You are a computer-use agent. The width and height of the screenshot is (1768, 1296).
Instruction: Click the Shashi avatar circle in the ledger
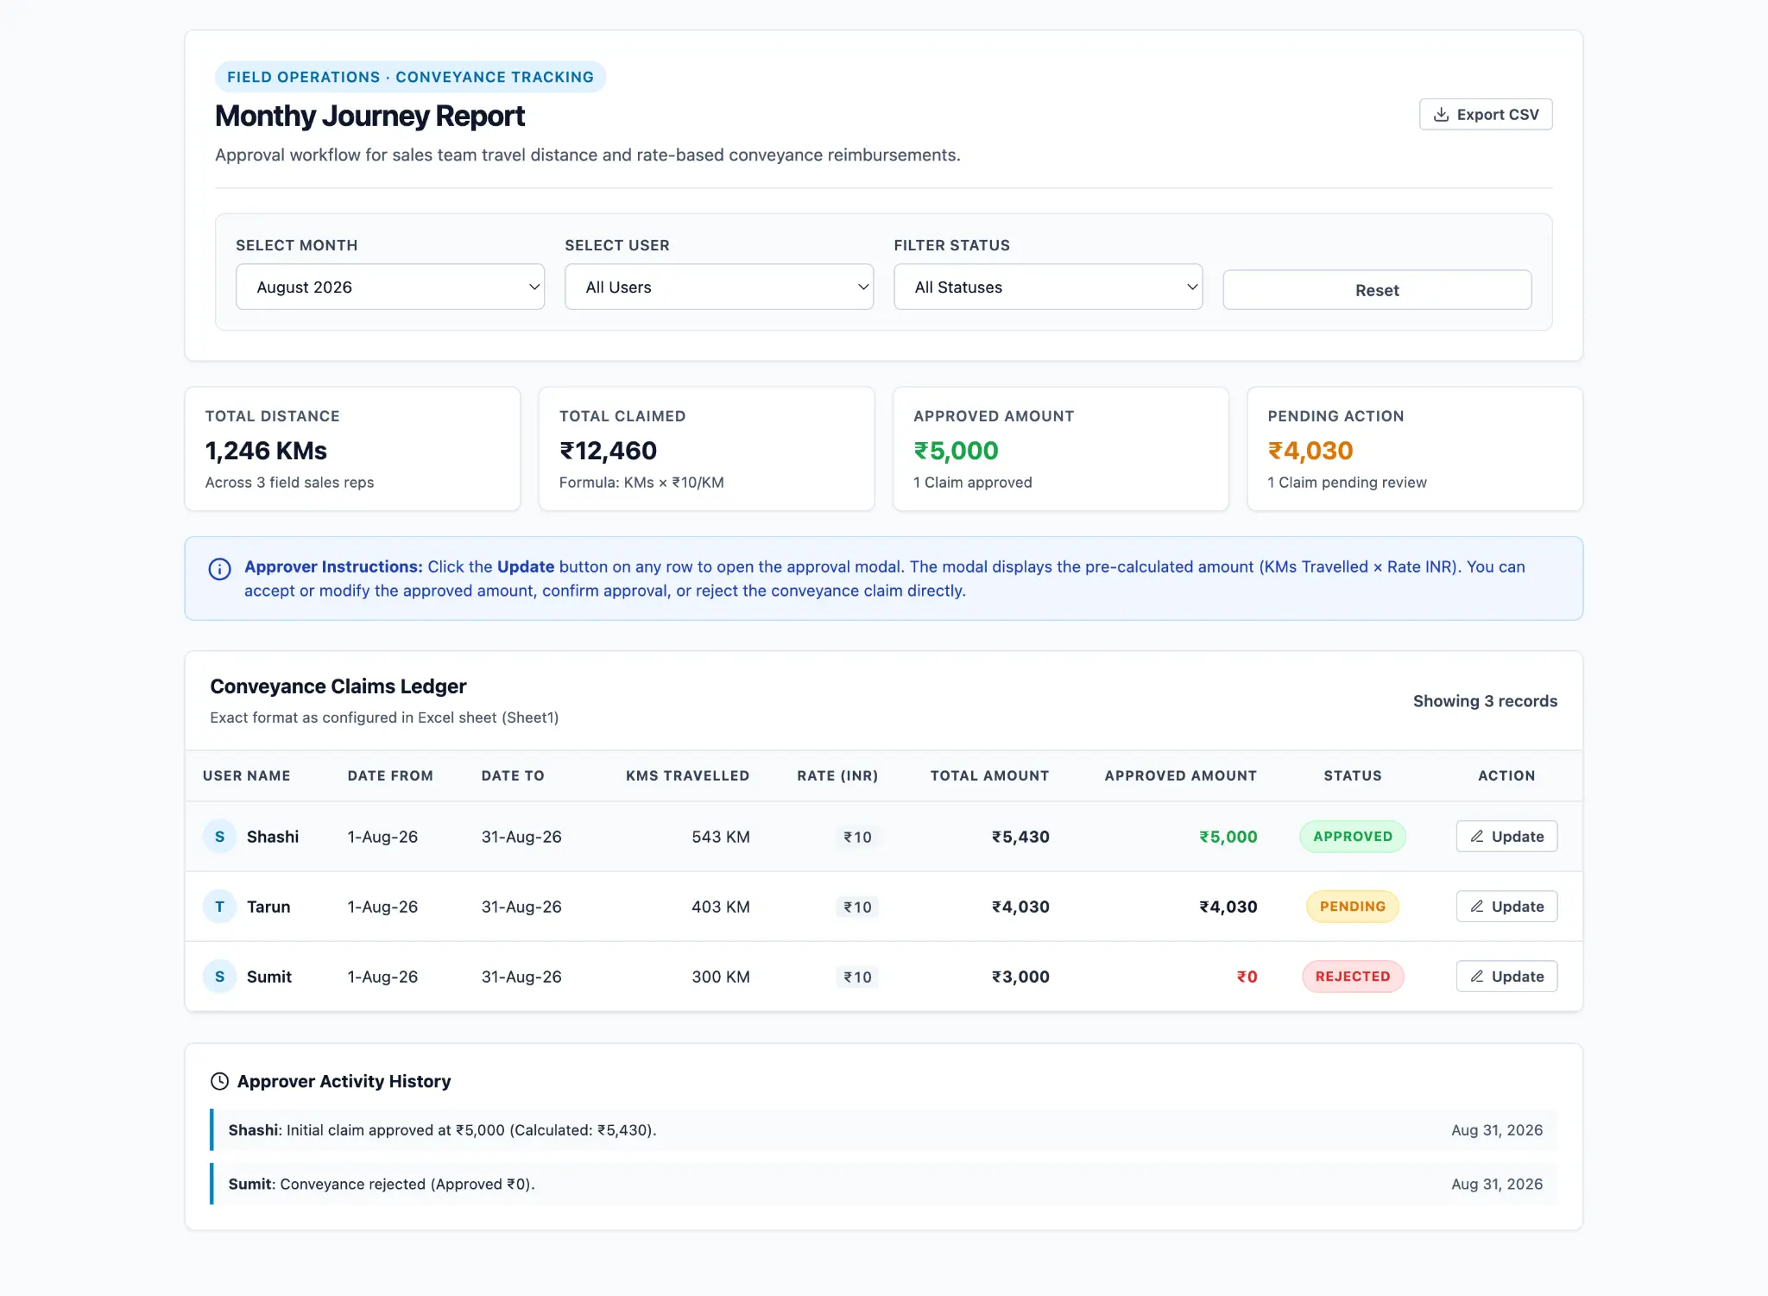point(219,837)
